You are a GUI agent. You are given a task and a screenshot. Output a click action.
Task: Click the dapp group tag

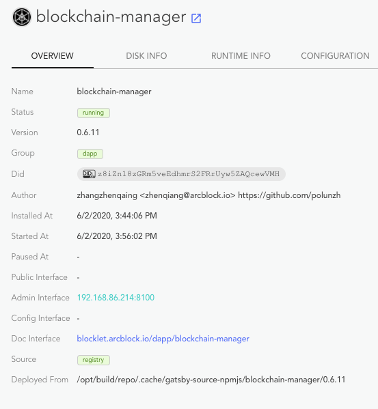90,154
